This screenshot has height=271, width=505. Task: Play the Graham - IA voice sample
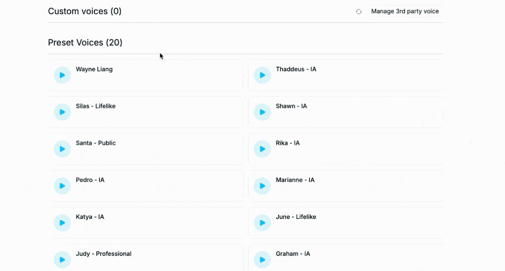point(262,260)
